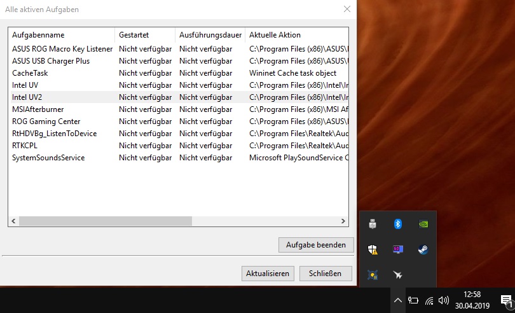Select the MSIAfterburner task
This screenshot has height=313, width=515.
pyautogui.click(x=38, y=109)
